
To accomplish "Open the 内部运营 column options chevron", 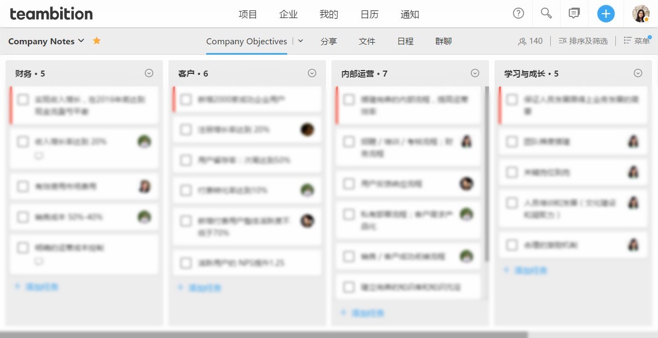I will point(475,73).
